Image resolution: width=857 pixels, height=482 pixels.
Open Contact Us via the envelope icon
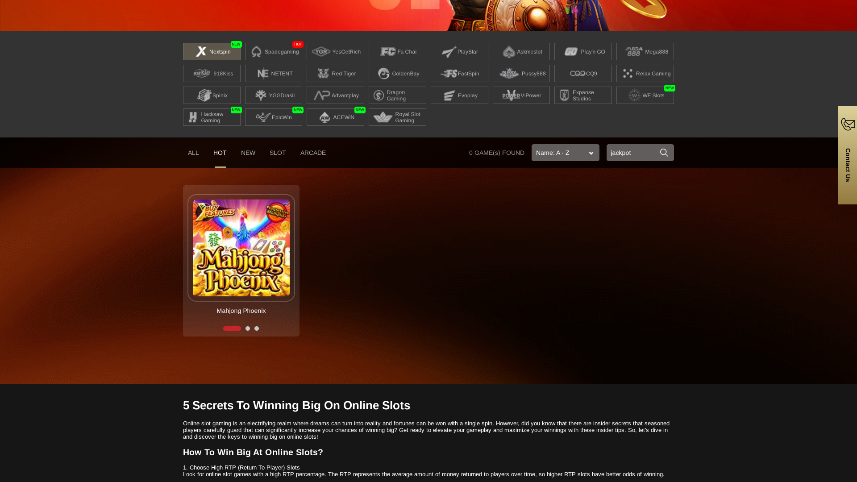(847, 125)
